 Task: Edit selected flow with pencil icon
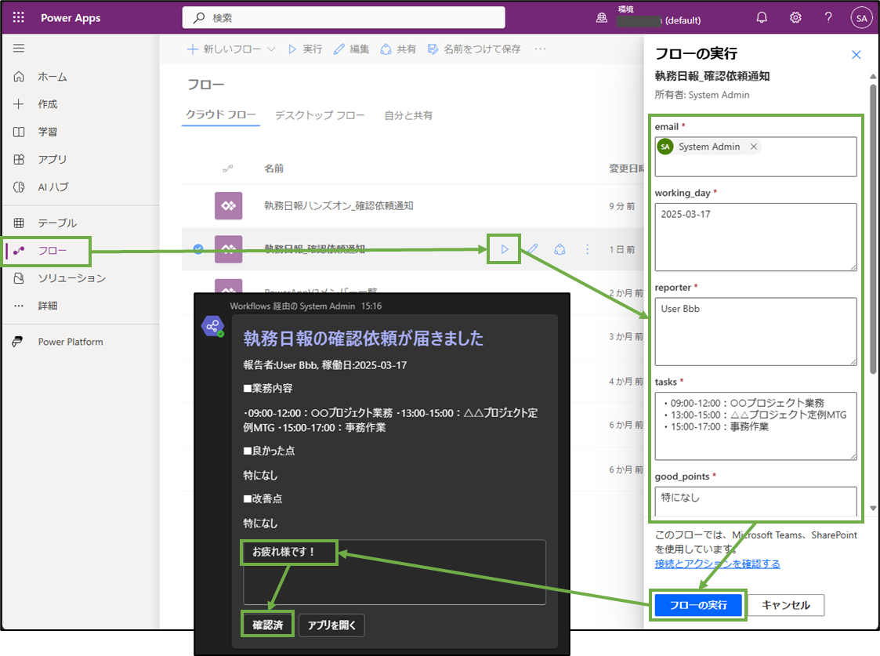(x=533, y=249)
